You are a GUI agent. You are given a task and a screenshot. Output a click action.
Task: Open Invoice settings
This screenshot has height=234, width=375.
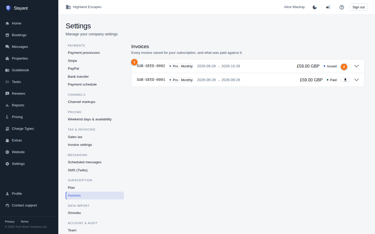point(95,145)
